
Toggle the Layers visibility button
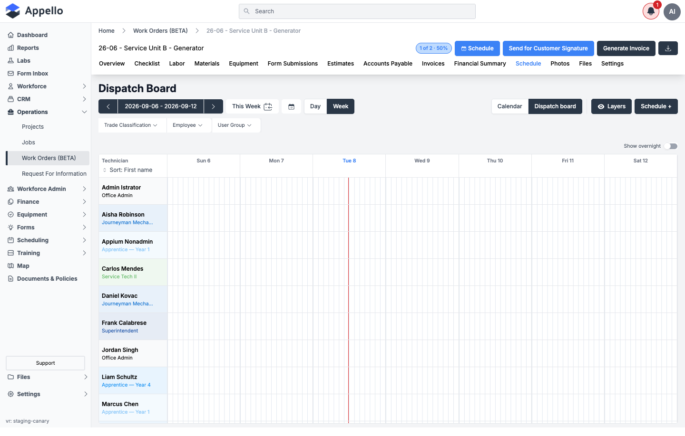click(611, 106)
